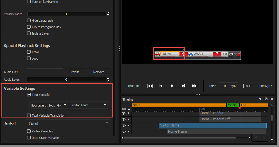This screenshot has width=279, height=147.
Task: Pin the Timeline panel
Action: (260, 99)
